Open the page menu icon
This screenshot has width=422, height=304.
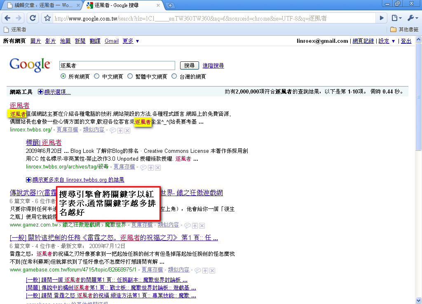tap(396, 18)
